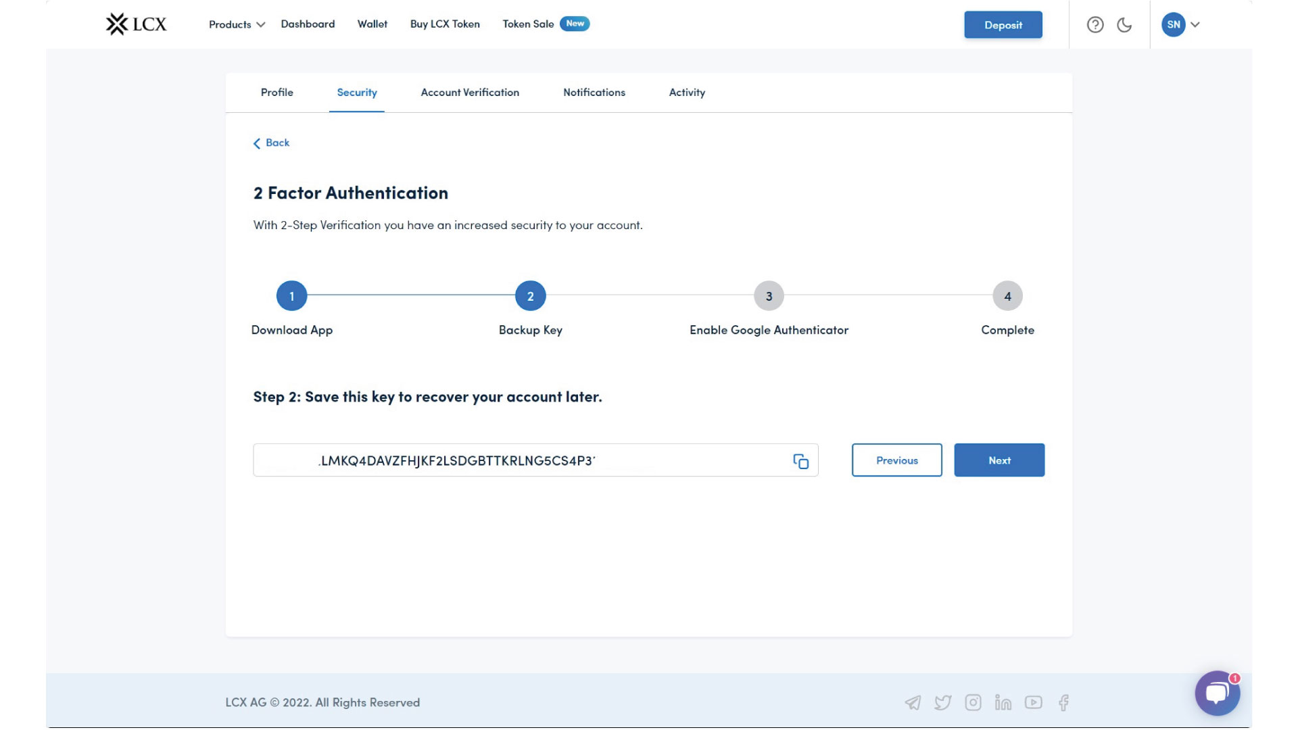Click the LCX logo in header

tap(136, 24)
